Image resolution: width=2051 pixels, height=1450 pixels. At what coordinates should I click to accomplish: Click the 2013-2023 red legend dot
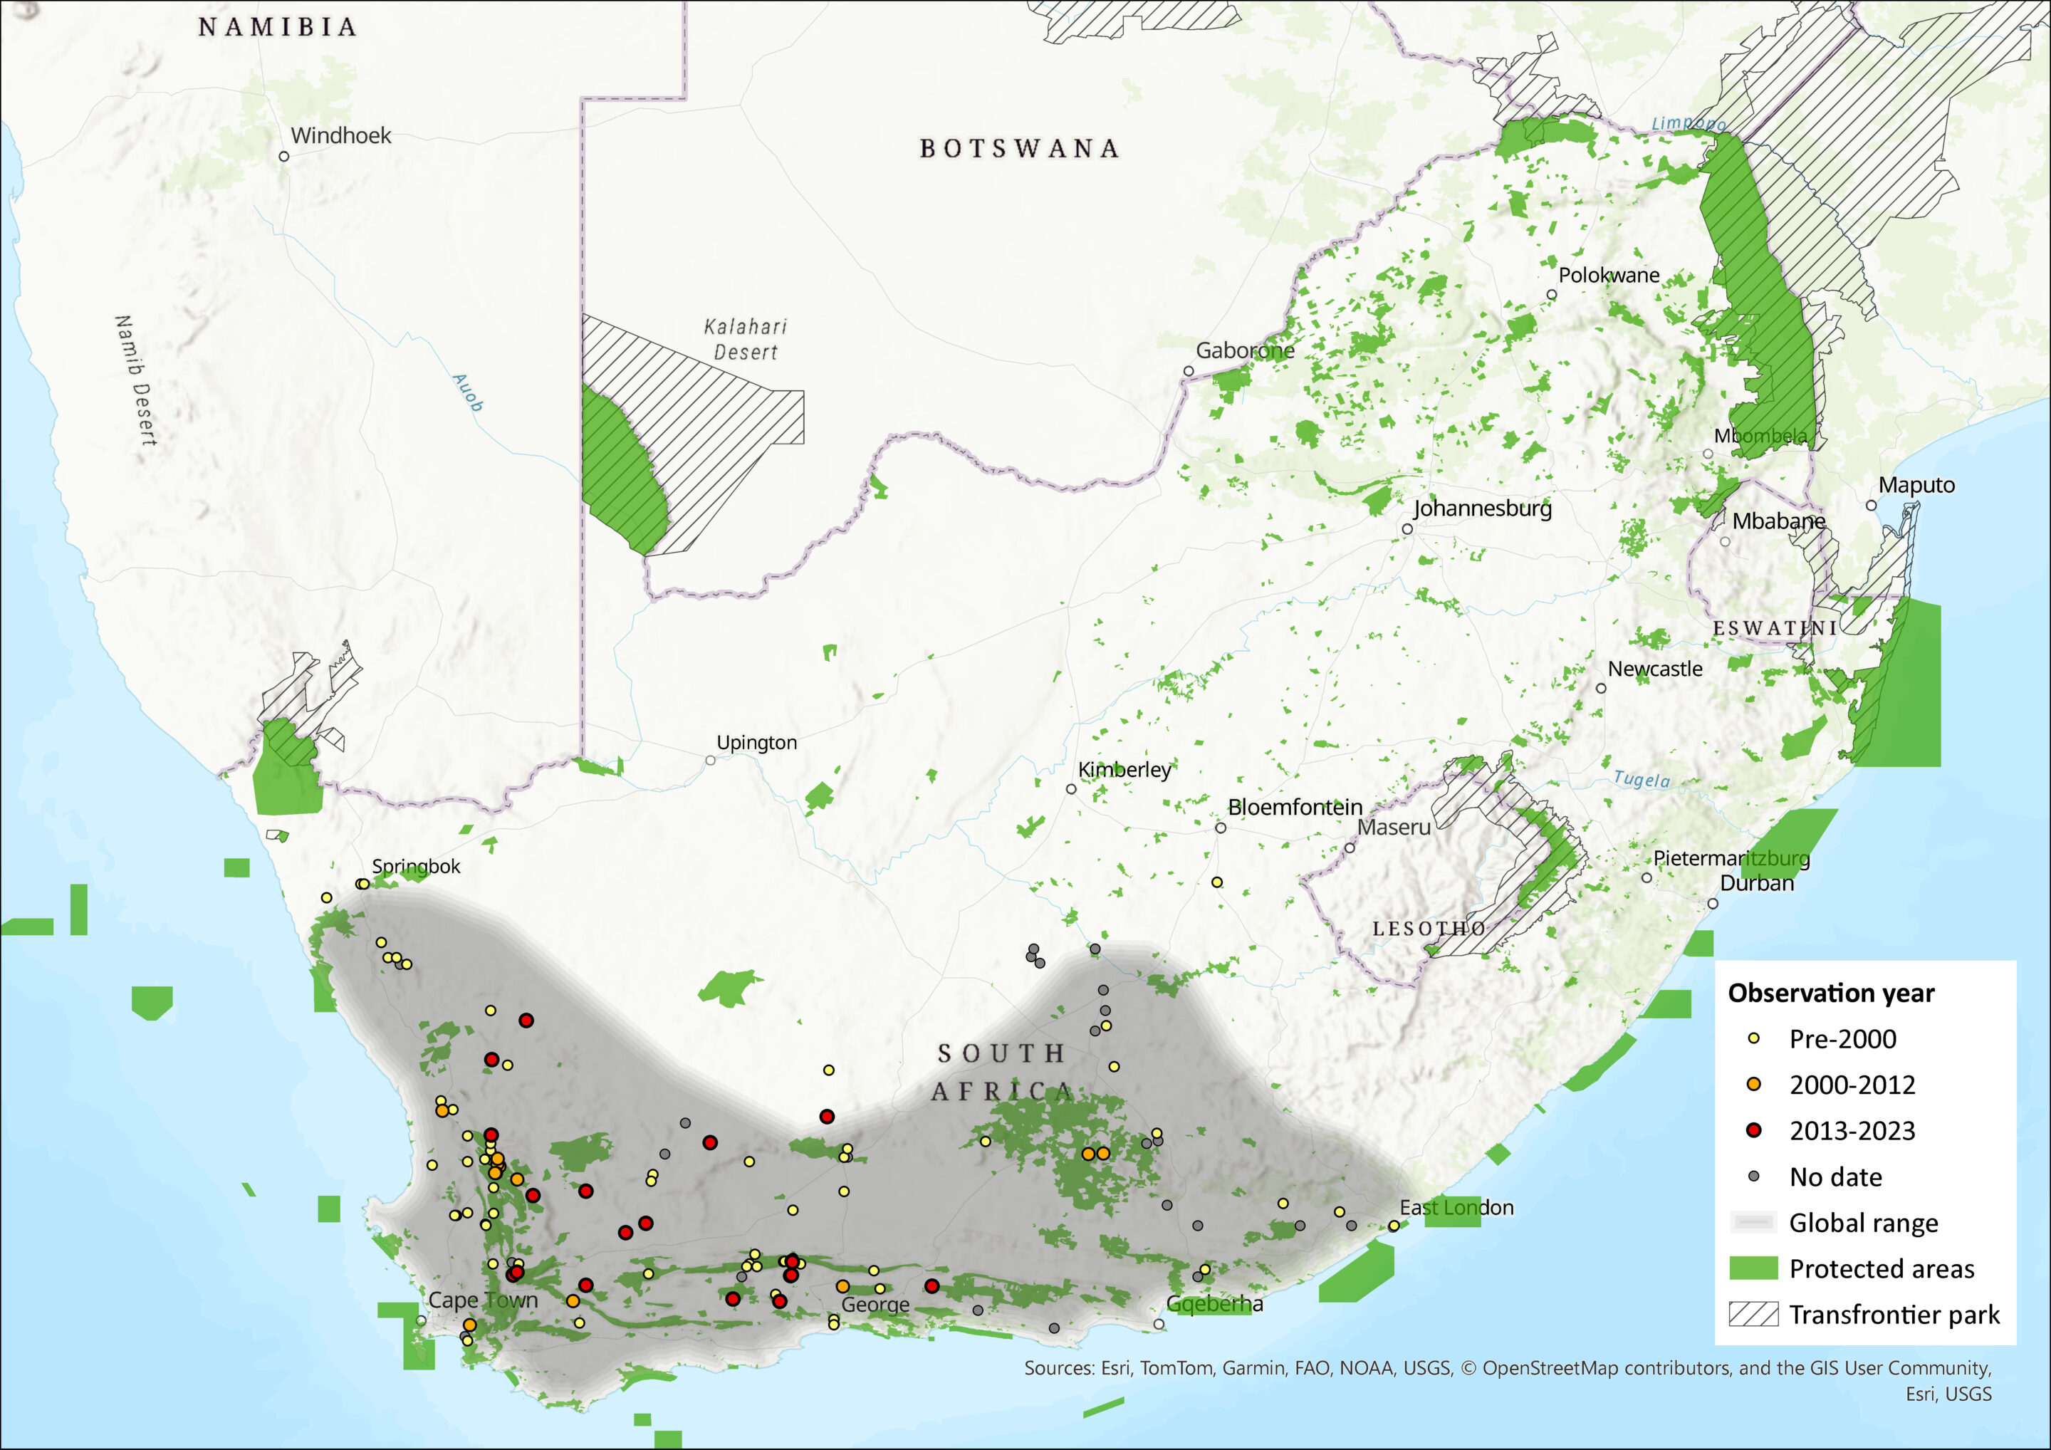(x=1753, y=1130)
